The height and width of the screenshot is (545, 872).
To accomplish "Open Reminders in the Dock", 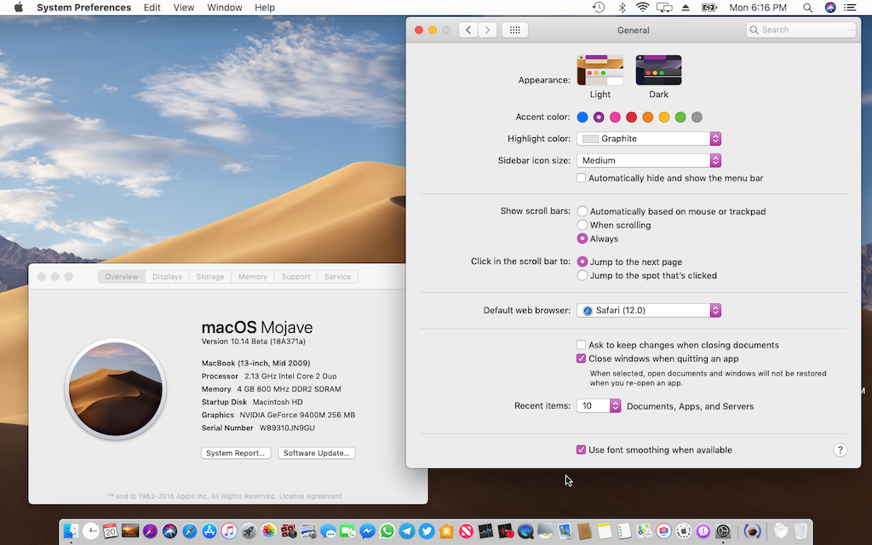I will [624, 531].
